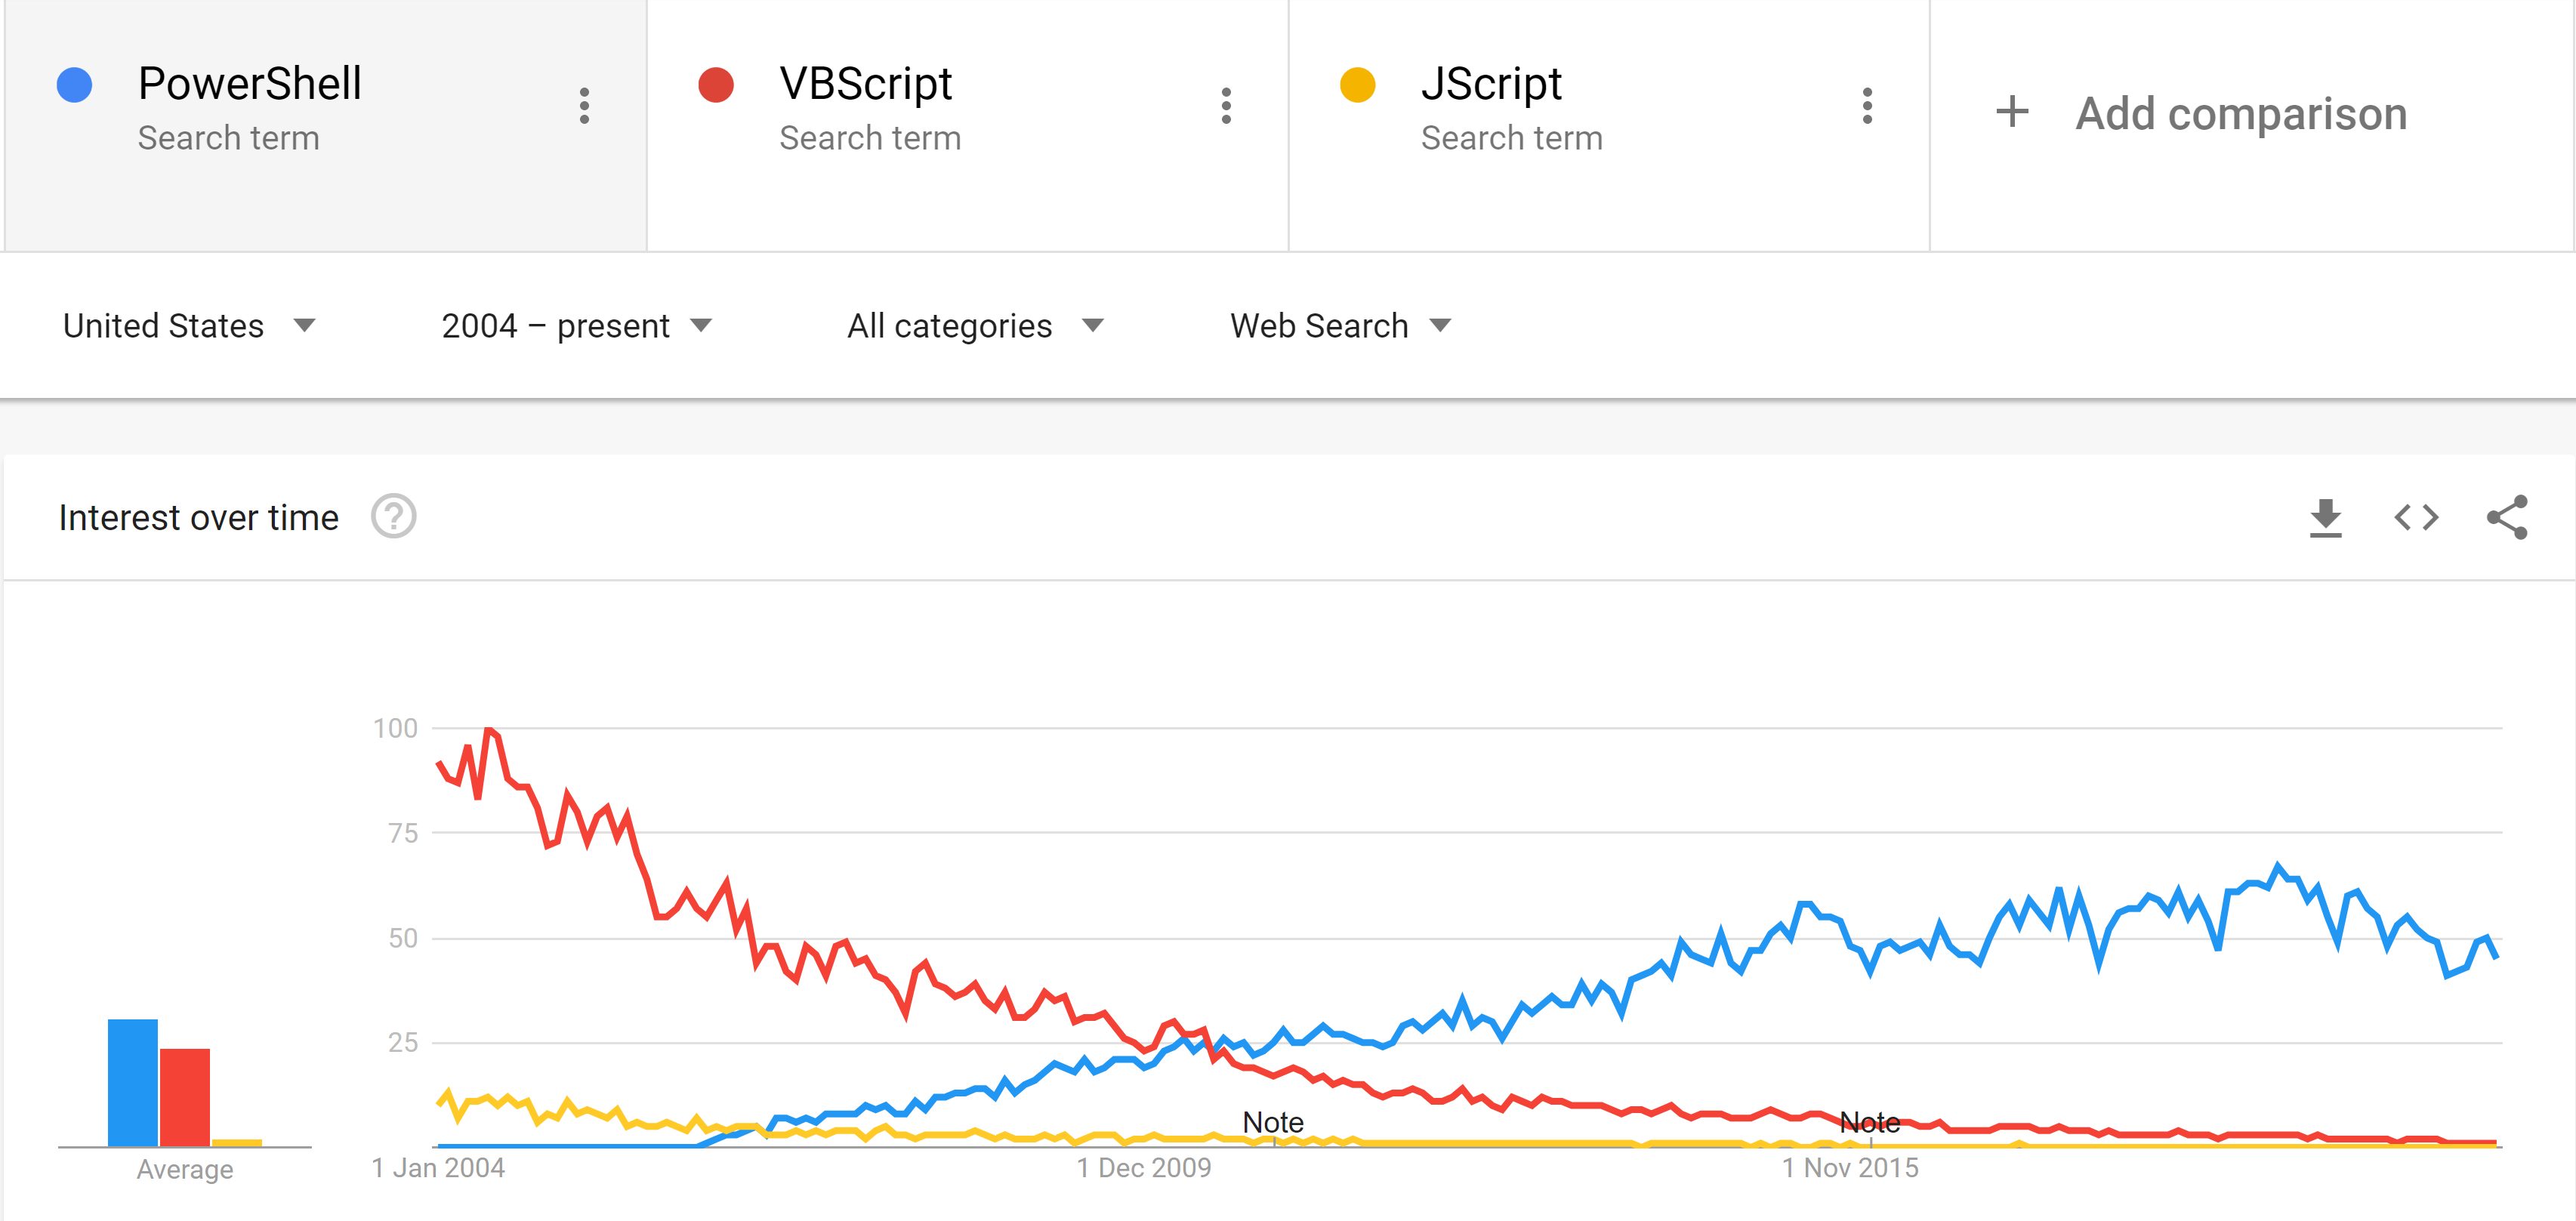This screenshot has height=1221, width=2576.
Task: Open PowerShell term options menu
Action: click(x=584, y=106)
